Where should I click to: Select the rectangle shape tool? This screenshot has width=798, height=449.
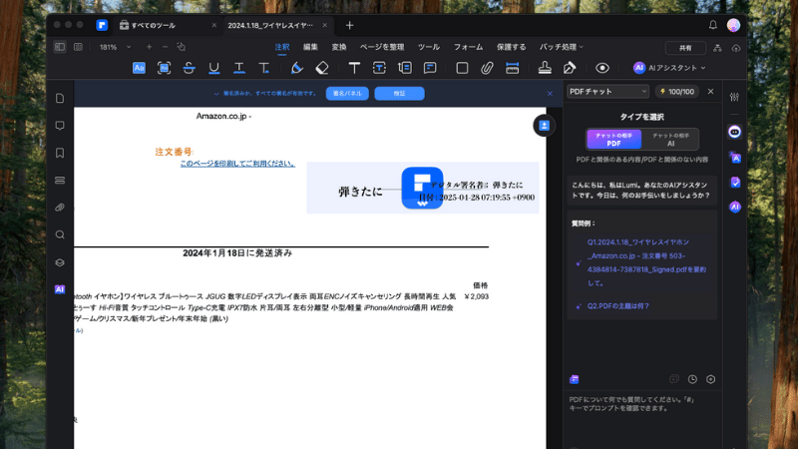tap(462, 68)
